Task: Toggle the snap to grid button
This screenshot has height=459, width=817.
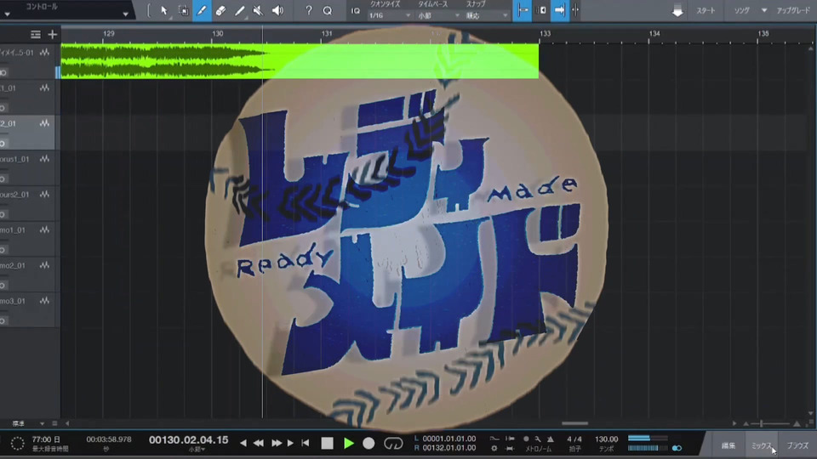Action: 522,10
